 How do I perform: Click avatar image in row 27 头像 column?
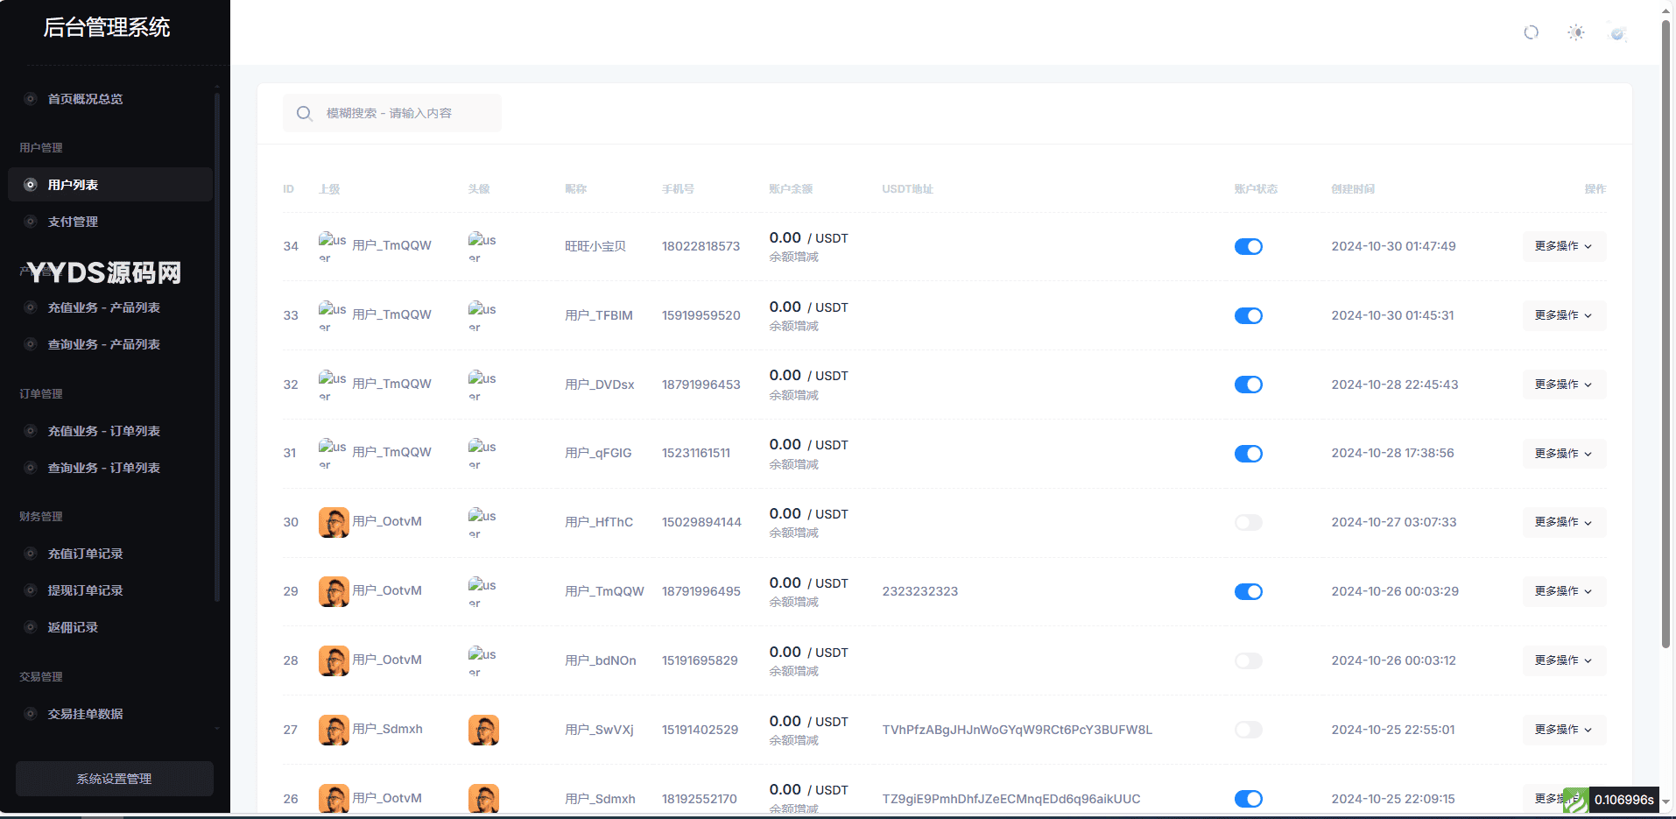tap(483, 730)
